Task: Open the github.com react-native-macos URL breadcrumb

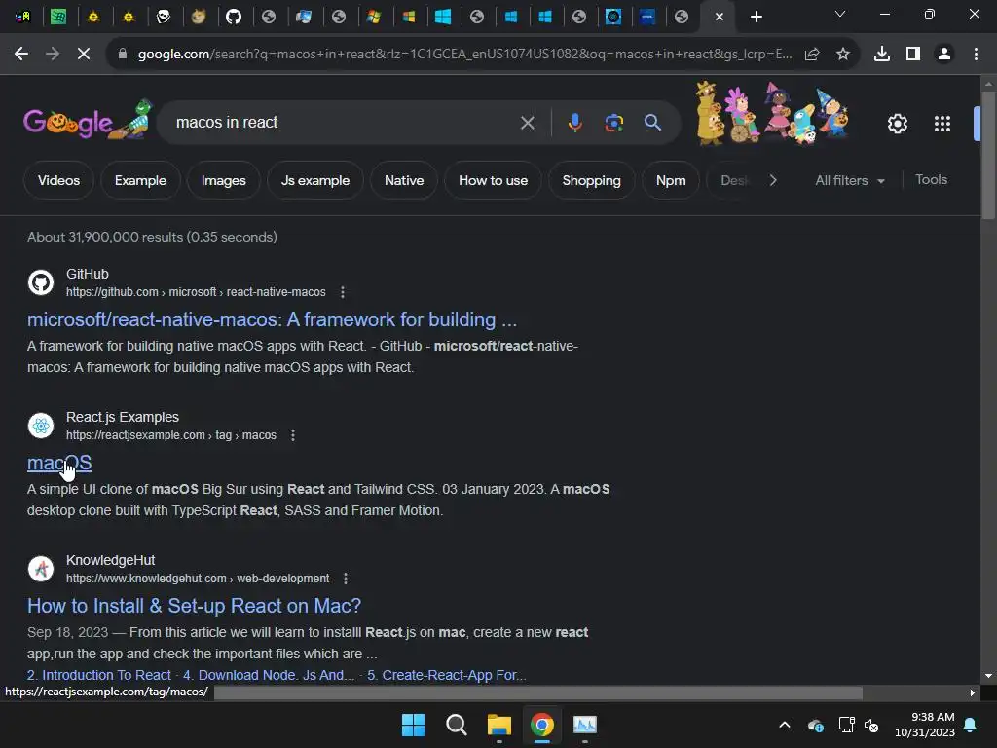Action: point(196,292)
